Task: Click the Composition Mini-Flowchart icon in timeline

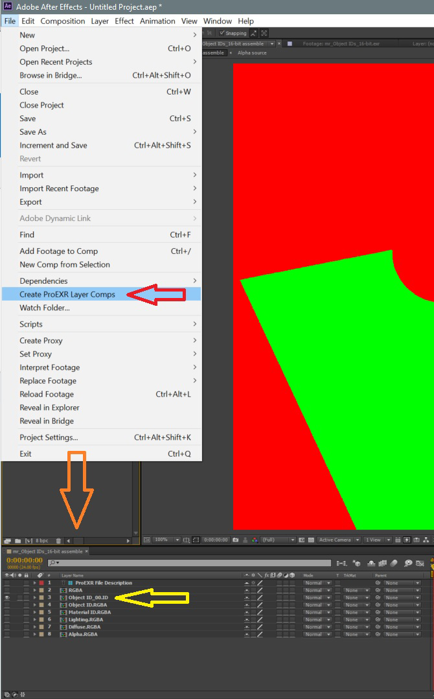Action: click(x=341, y=564)
